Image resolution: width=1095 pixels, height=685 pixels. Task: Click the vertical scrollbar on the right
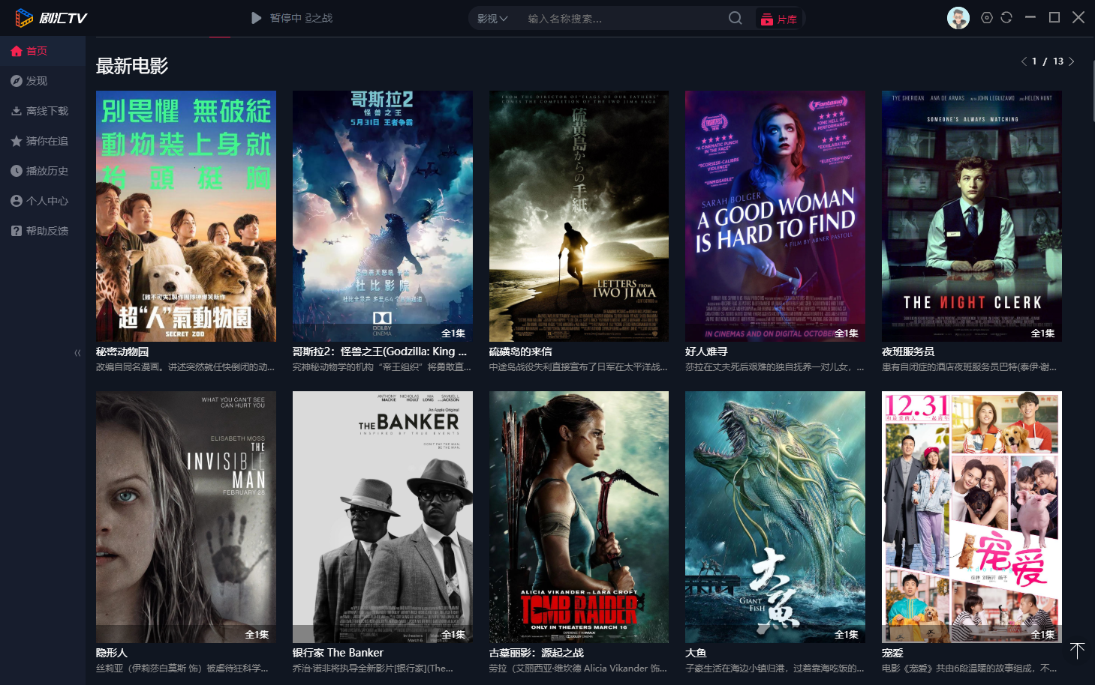(x=1093, y=90)
